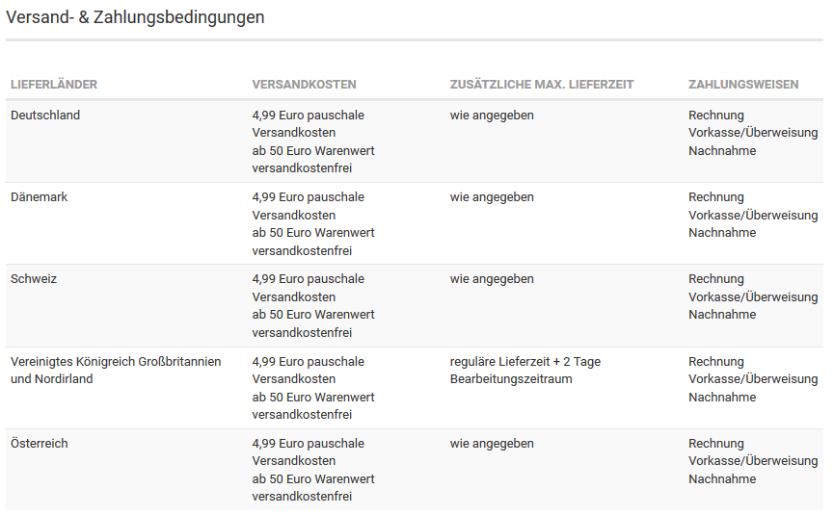Click the ZUSÄTZLICHE MAX. LIEFERZEIT column header
This screenshot has height=515, width=834.
[x=542, y=85]
